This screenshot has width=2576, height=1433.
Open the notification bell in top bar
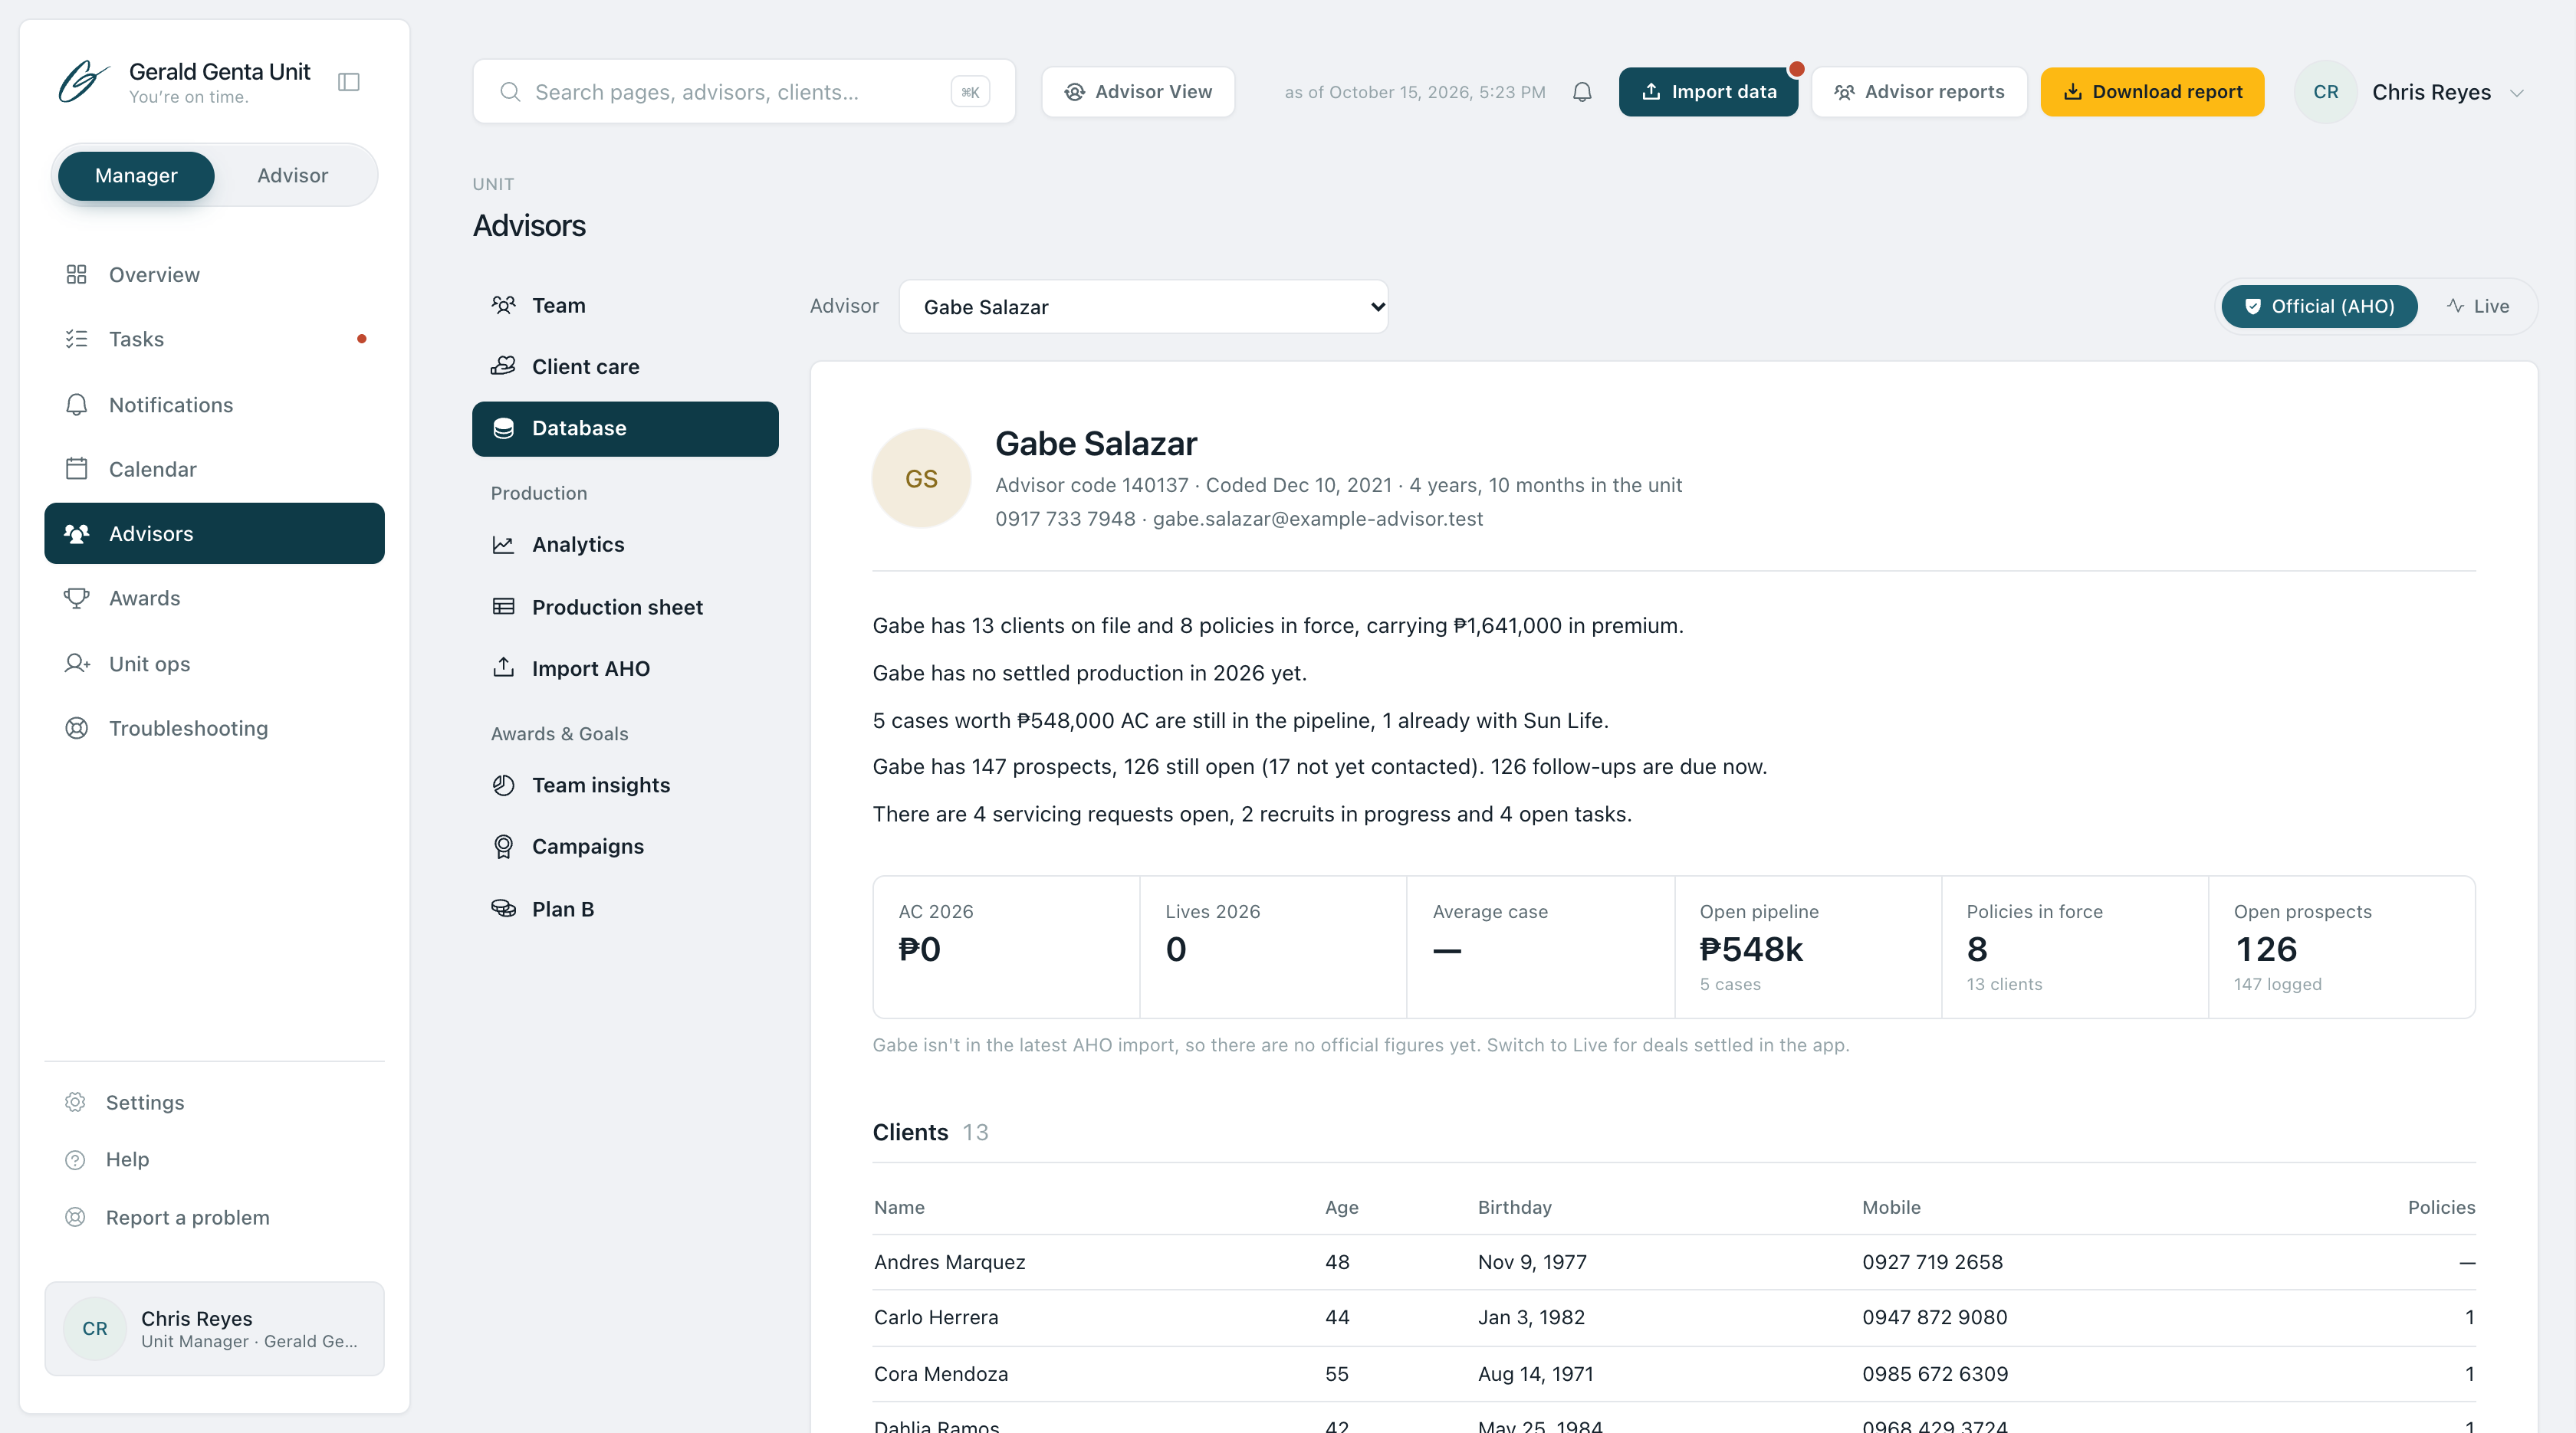click(x=1582, y=92)
